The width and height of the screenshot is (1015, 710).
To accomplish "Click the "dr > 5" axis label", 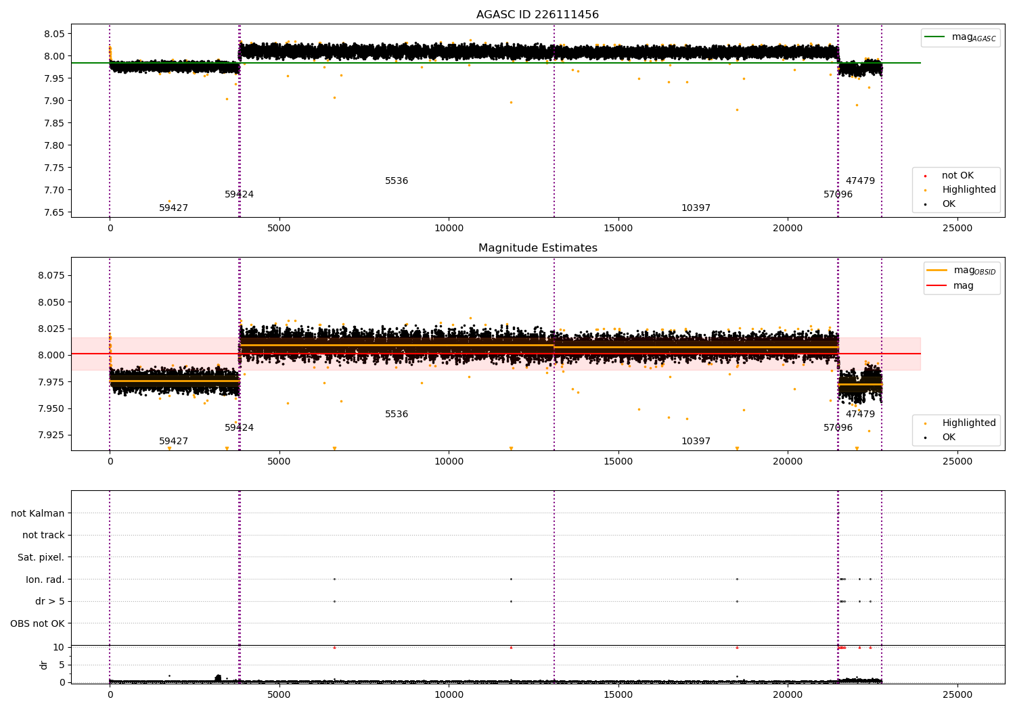I will coord(50,602).
